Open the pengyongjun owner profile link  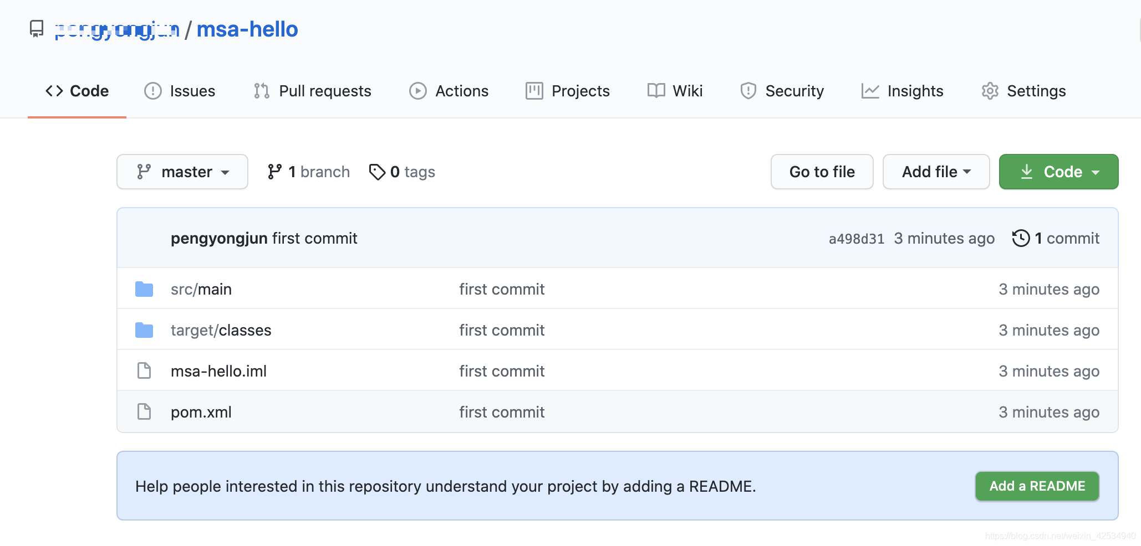(x=117, y=29)
